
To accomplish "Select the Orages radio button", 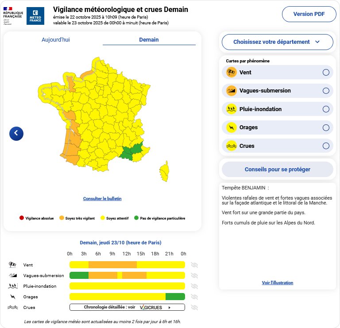I will pyautogui.click(x=326, y=127).
